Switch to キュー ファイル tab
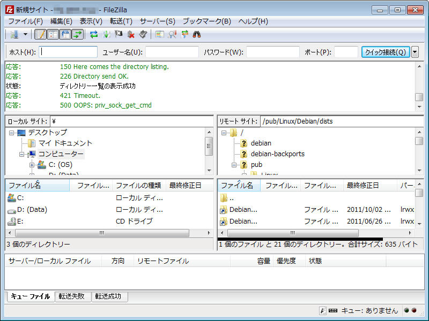429x321 pixels. click(31, 296)
